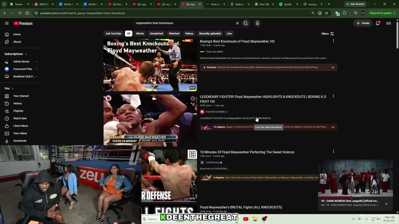
Task: Expand the miniplayer with the chevron
Action: pos(386,204)
